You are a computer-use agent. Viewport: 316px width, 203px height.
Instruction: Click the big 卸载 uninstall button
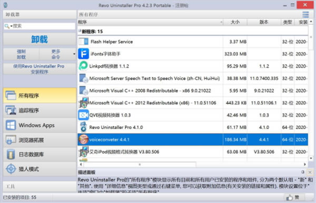click(39, 39)
